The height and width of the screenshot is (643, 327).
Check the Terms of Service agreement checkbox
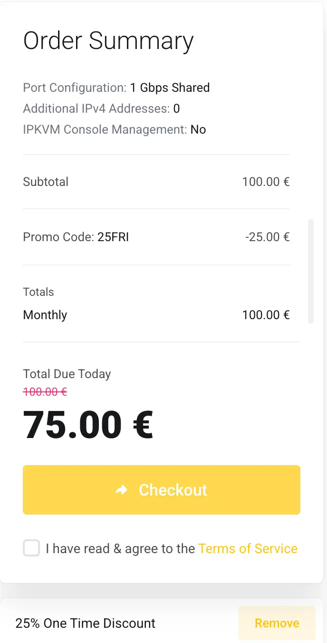click(x=31, y=548)
